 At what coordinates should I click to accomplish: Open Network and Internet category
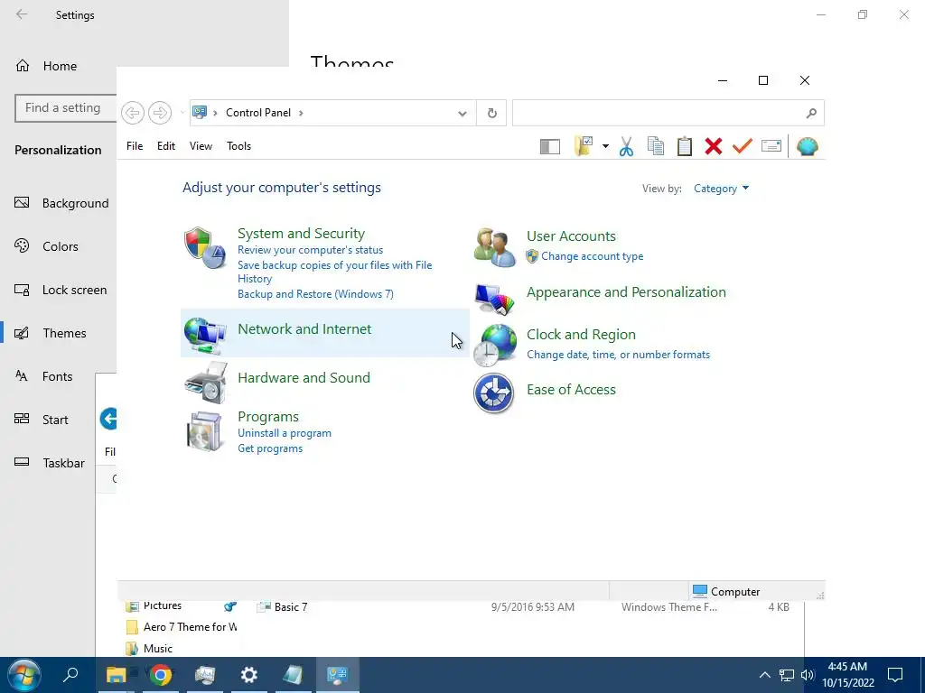point(304,328)
